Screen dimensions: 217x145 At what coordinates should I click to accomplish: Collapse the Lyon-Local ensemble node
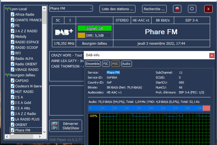(18, 9)
